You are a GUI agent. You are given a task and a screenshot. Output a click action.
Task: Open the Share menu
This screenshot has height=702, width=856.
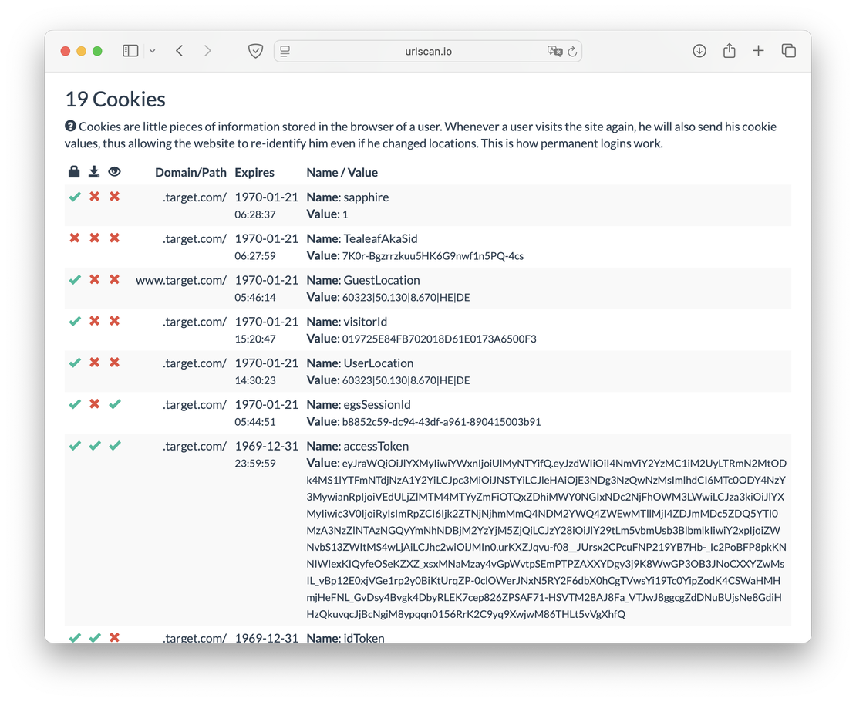click(729, 51)
